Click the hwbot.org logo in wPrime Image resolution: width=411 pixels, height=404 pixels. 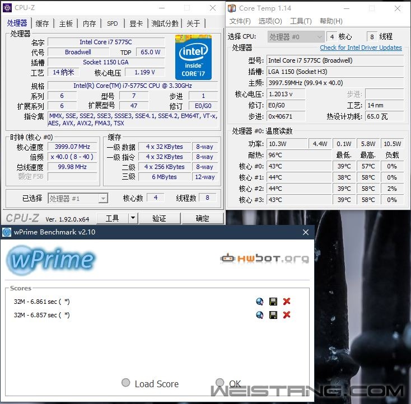click(264, 259)
